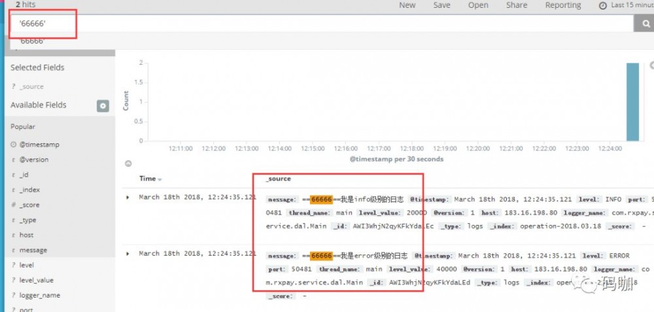654x312 pixels.
Task: Click the level INFO value
Action: coord(613,199)
